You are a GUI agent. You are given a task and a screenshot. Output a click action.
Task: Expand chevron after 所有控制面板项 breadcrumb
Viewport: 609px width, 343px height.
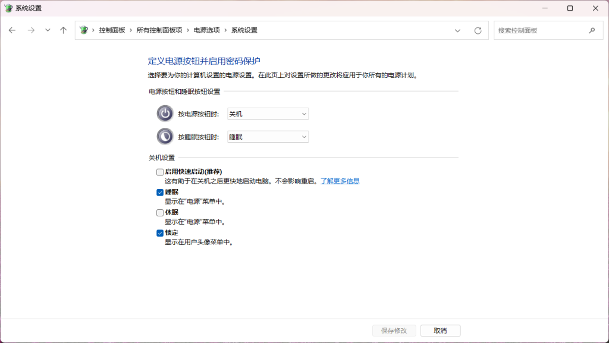click(188, 30)
